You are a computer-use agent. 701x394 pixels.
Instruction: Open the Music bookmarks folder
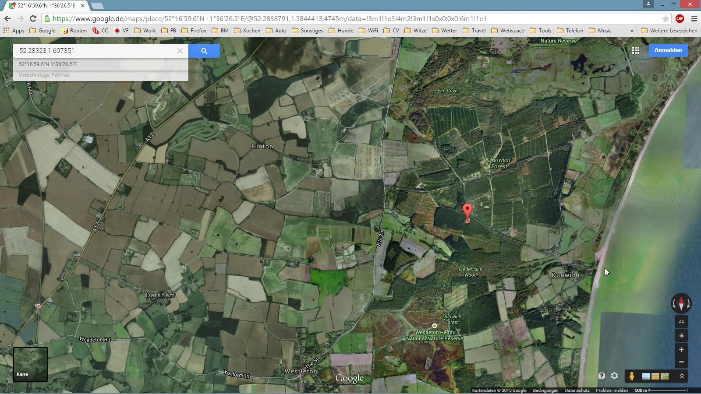click(x=601, y=31)
